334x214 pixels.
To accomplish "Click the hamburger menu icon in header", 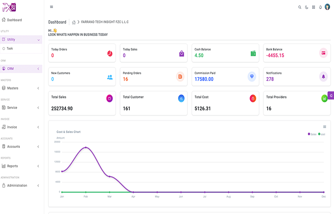I will pyautogui.click(x=52, y=7).
